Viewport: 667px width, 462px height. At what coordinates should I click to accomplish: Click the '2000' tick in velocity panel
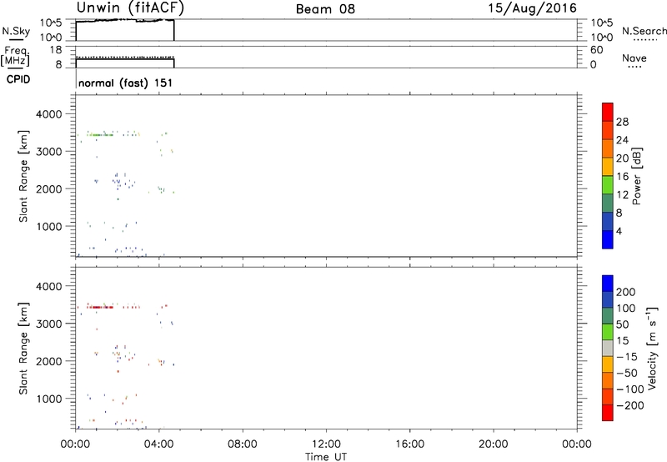point(49,362)
